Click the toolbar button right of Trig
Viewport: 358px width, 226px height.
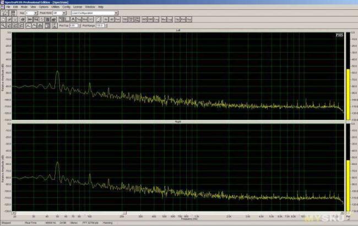[85, 20]
